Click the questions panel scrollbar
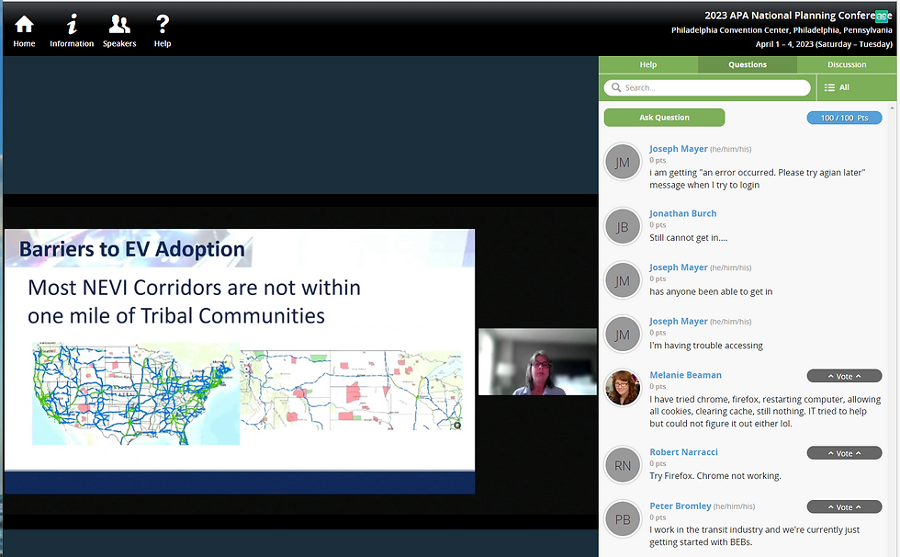 click(x=892, y=330)
